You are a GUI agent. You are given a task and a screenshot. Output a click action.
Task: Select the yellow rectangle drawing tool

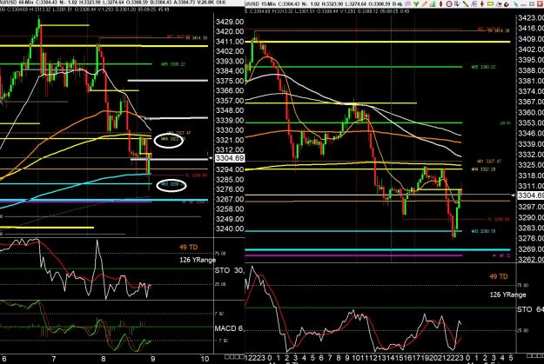pos(490,4)
